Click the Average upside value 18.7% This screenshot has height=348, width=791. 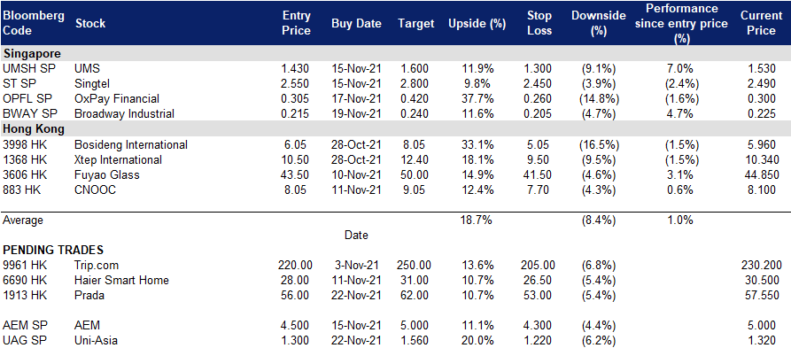477,220
